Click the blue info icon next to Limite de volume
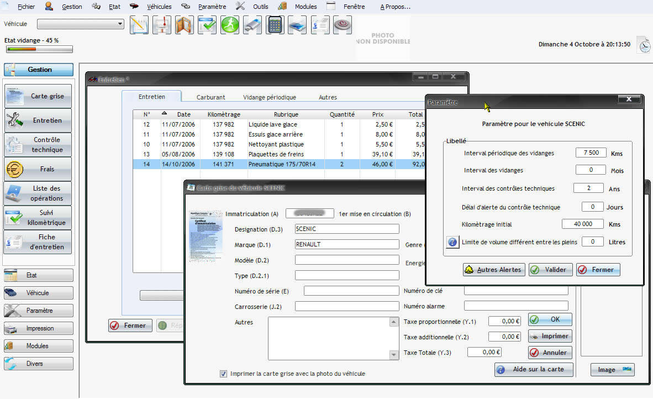Screen dimensions: 653x399 coord(452,242)
